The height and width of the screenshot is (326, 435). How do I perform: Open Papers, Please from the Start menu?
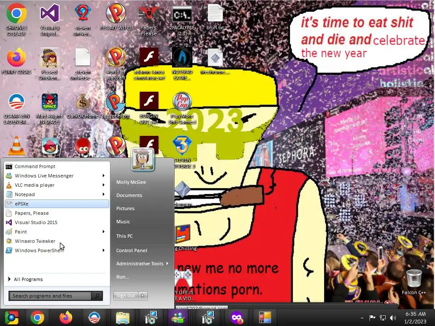coord(57,213)
